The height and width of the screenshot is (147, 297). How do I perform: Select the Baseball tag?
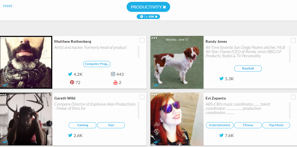pos(248,68)
